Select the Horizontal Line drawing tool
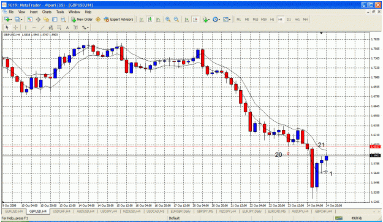The image size is (383, 222). 34,28
